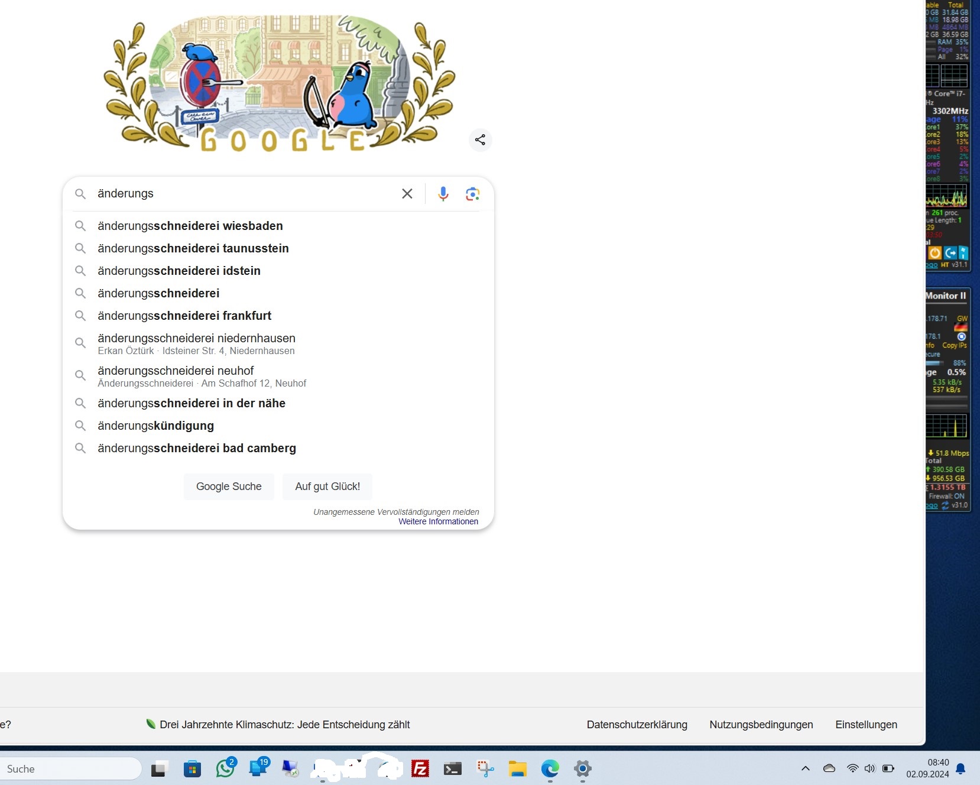Open the gear settings app on taskbar

click(x=583, y=769)
